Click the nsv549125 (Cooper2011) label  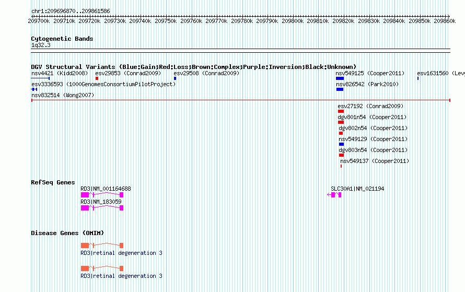click(x=370, y=73)
